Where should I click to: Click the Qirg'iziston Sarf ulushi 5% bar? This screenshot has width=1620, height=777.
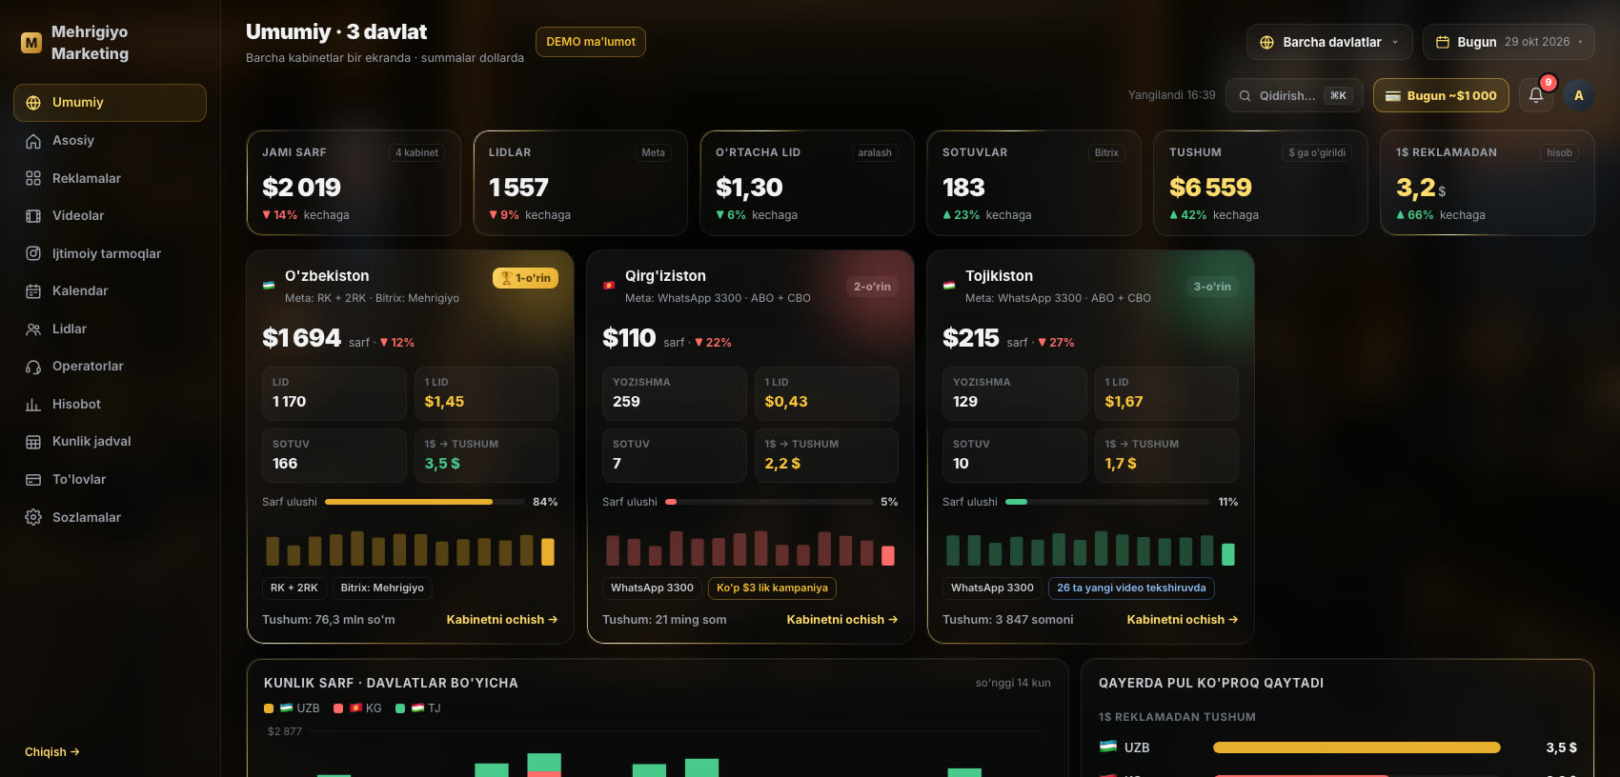coord(769,502)
